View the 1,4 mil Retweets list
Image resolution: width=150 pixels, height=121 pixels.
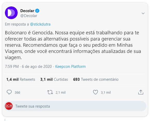coord(21,79)
